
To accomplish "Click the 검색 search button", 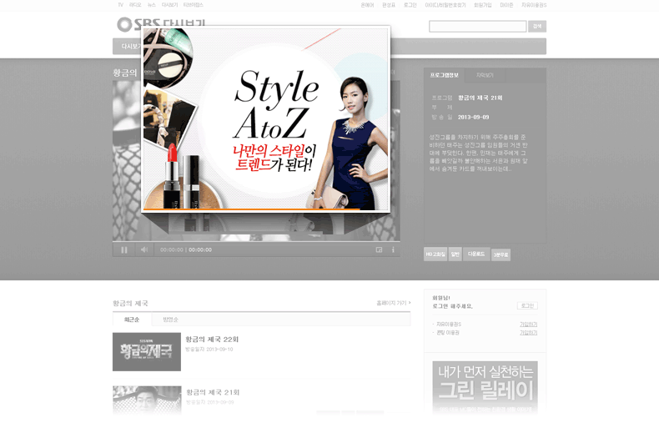I will tap(537, 27).
